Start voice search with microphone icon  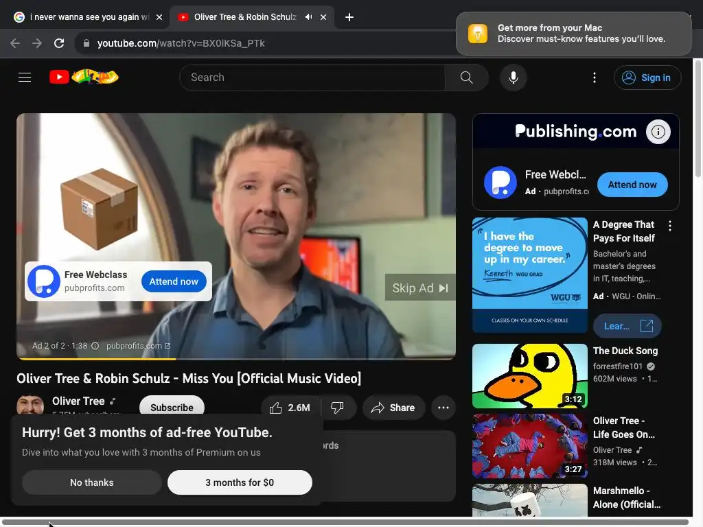pos(514,78)
